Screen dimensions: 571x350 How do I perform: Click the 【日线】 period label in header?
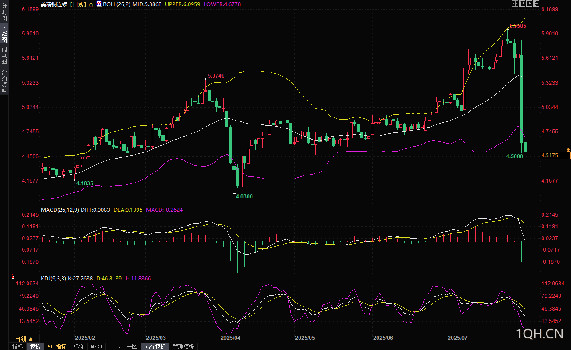click(x=79, y=4)
